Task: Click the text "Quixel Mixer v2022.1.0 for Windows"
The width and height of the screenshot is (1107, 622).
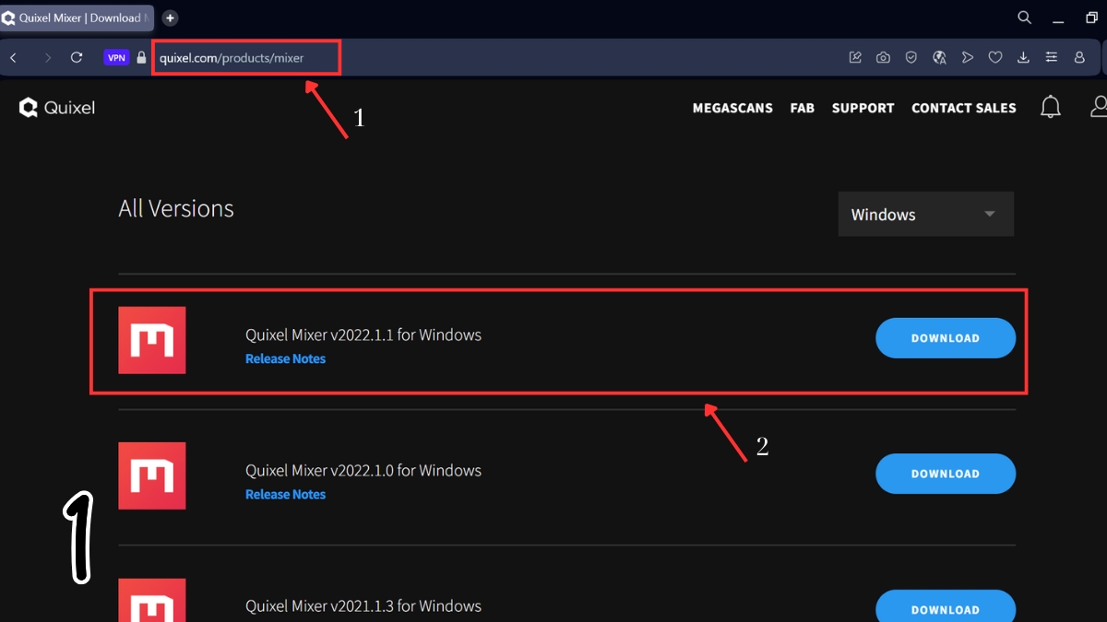Action: 363,470
